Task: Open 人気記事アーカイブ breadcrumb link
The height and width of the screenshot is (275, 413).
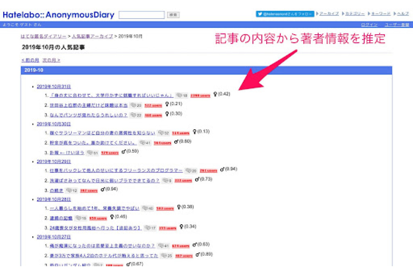Action: coord(92,36)
